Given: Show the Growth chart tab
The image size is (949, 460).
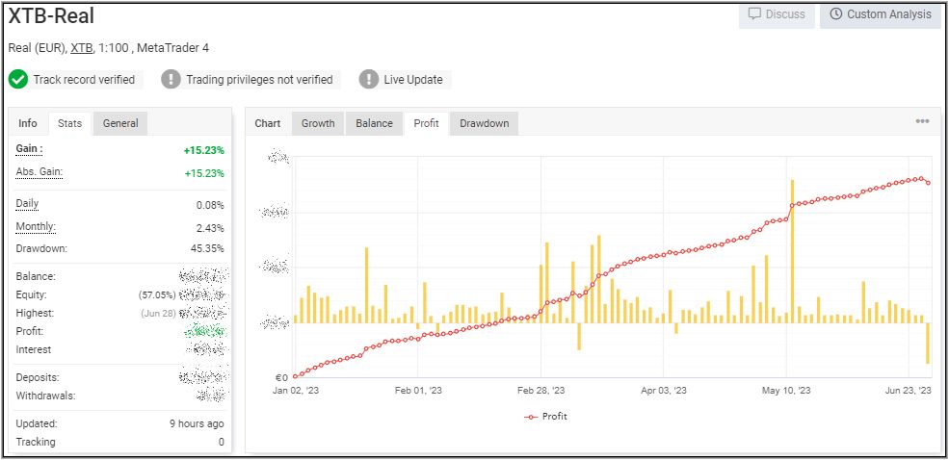Looking at the screenshot, I should (318, 123).
